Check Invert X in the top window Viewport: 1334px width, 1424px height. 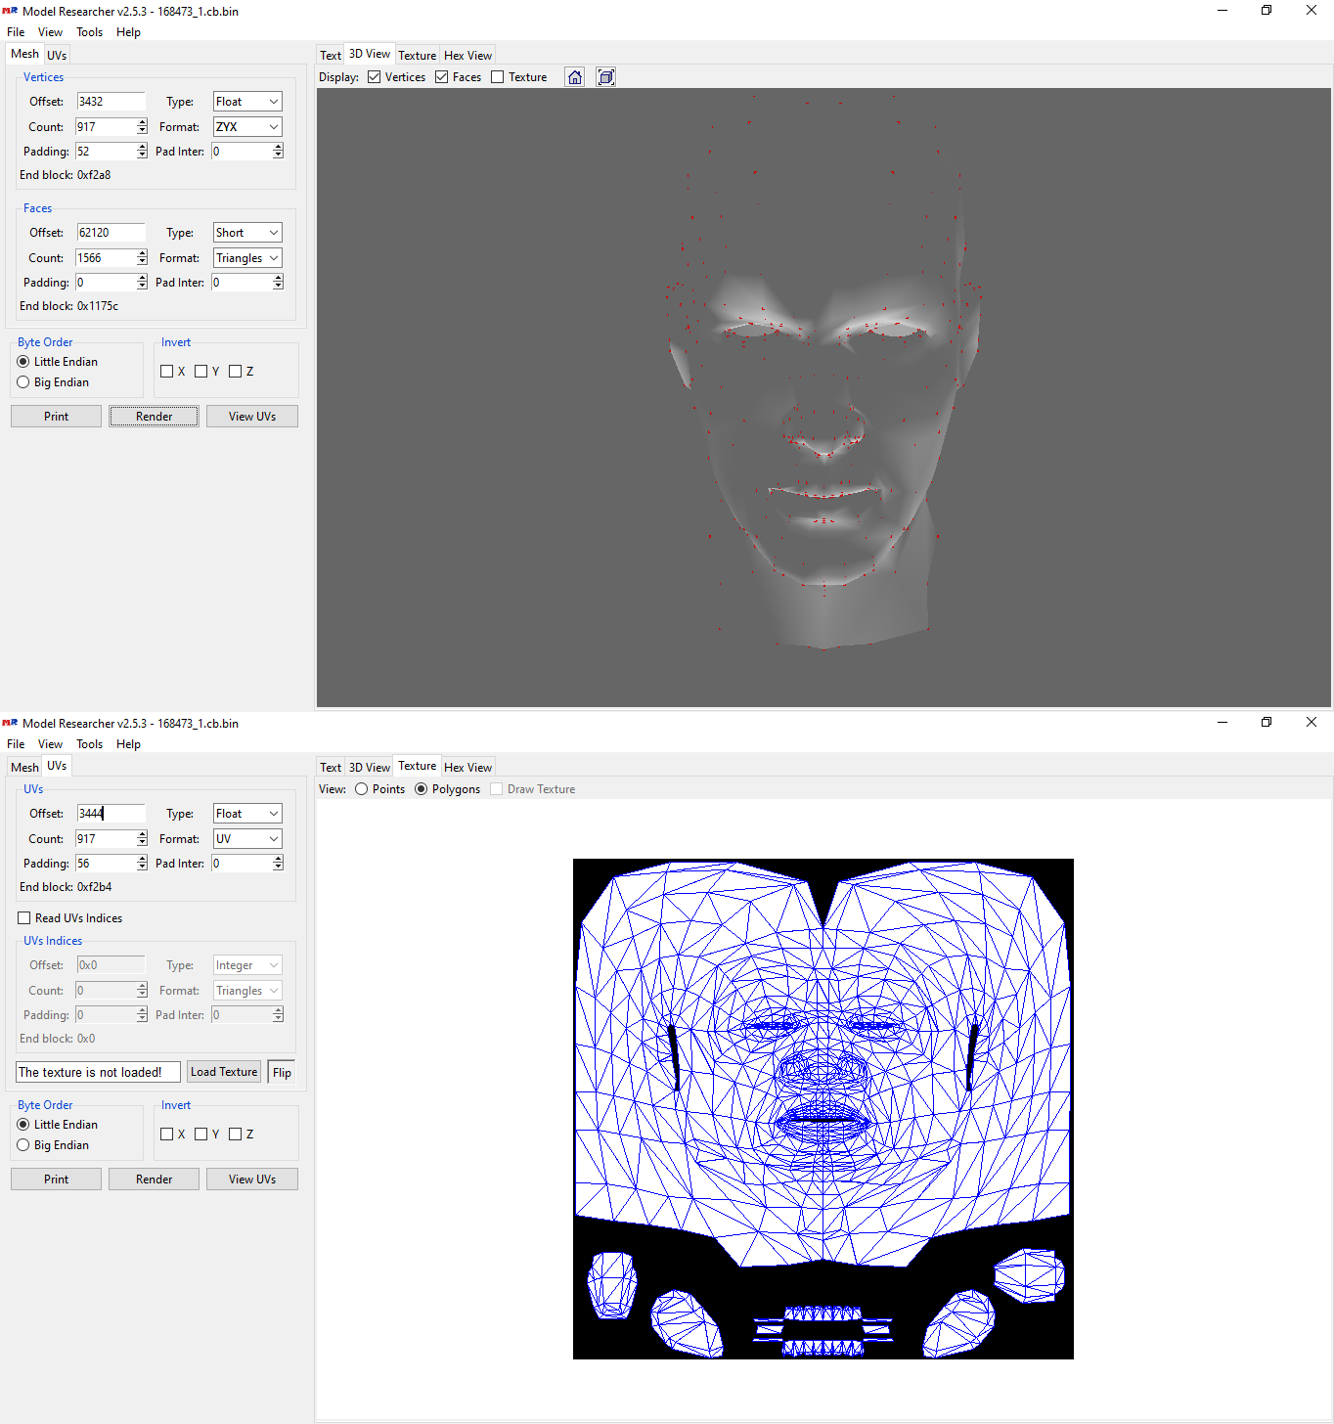click(166, 372)
